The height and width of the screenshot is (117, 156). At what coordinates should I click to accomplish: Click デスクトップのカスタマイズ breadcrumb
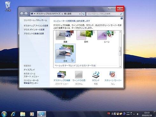[48, 14]
